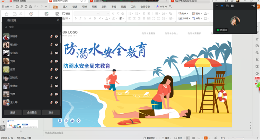Click the 全员静音 mute all button
The image size is (260, 140).
pos(32,112)
